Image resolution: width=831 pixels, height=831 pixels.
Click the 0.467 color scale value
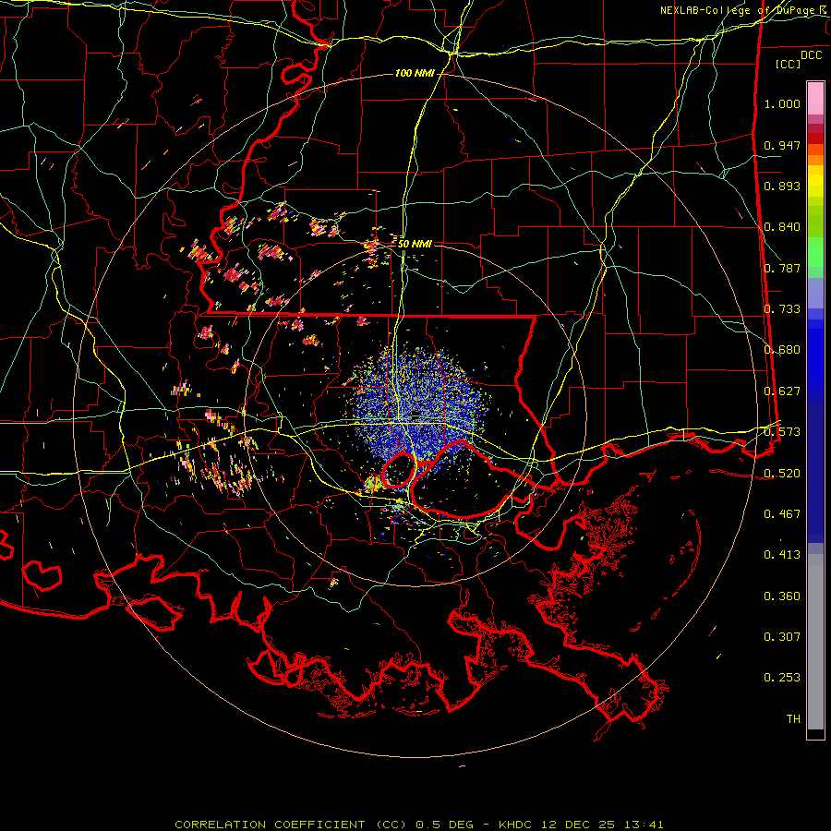[x=782, y=514]
